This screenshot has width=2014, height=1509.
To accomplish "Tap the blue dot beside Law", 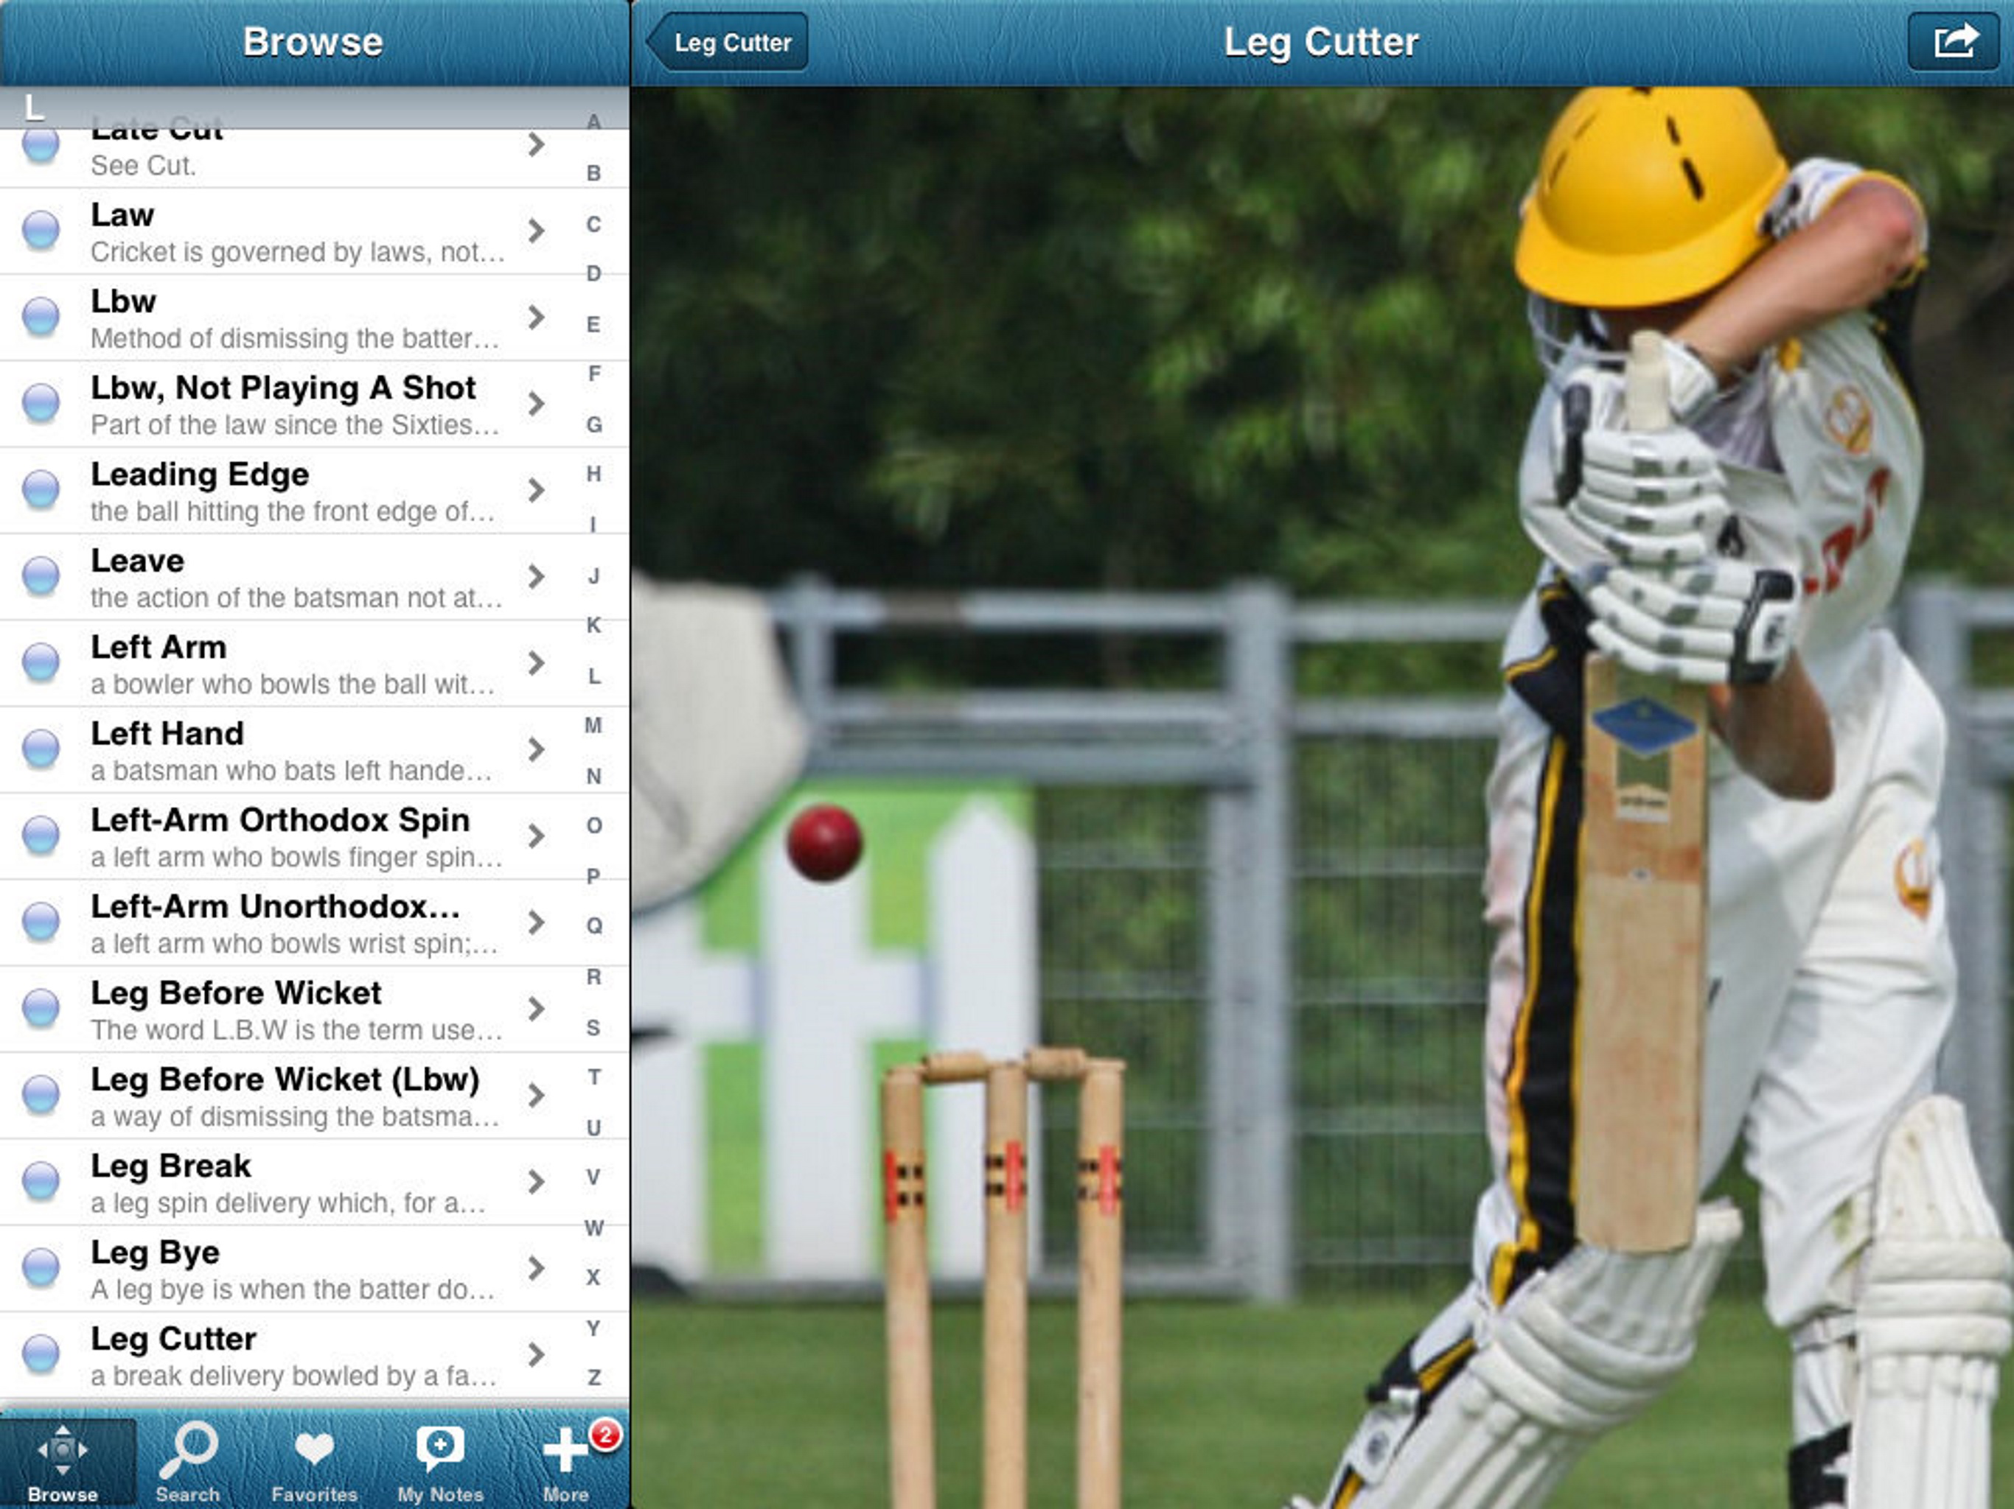I will [41, 231].
